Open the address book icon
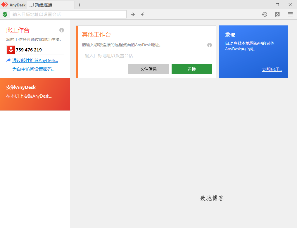 tap(277, 14)
